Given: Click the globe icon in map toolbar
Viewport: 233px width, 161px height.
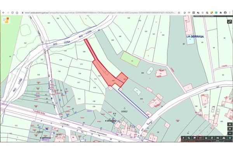Looking at the screenshot, I should (x=230, y=138).
